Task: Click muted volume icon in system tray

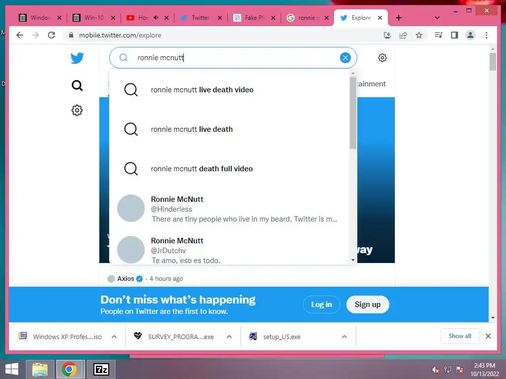Action: 435,370
